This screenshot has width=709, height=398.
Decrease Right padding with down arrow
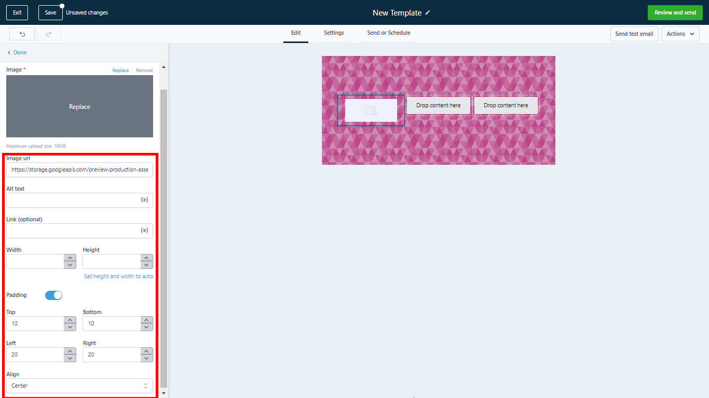click(x=147, y=358)
